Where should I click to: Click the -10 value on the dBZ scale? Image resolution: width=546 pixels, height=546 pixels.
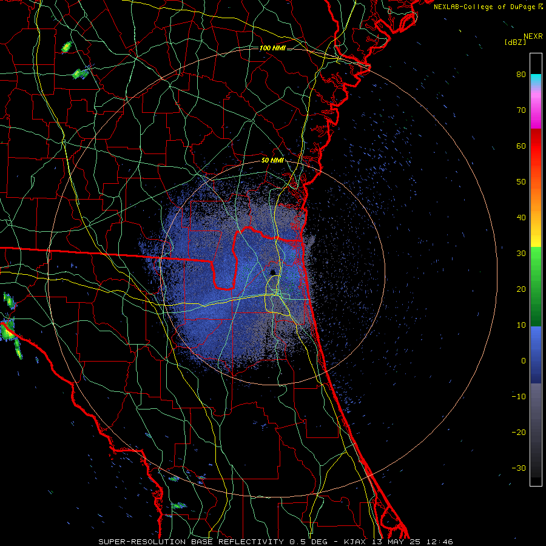click(519, 397)
